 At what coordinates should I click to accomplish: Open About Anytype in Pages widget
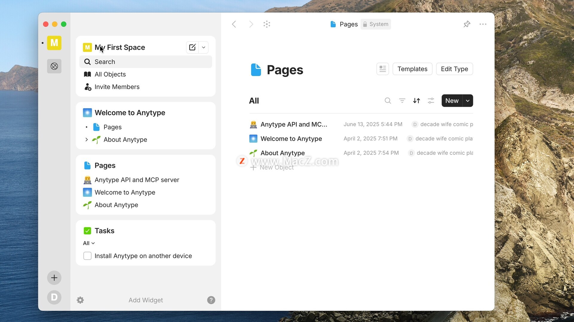point(116,205)
